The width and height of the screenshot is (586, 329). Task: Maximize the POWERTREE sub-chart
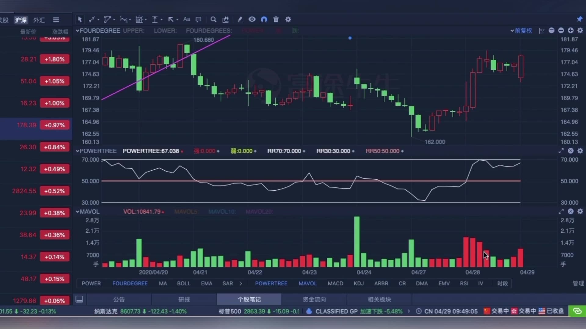coord(561,151)
